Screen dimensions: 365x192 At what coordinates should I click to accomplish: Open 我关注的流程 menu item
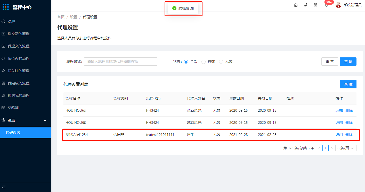[19, 71]
